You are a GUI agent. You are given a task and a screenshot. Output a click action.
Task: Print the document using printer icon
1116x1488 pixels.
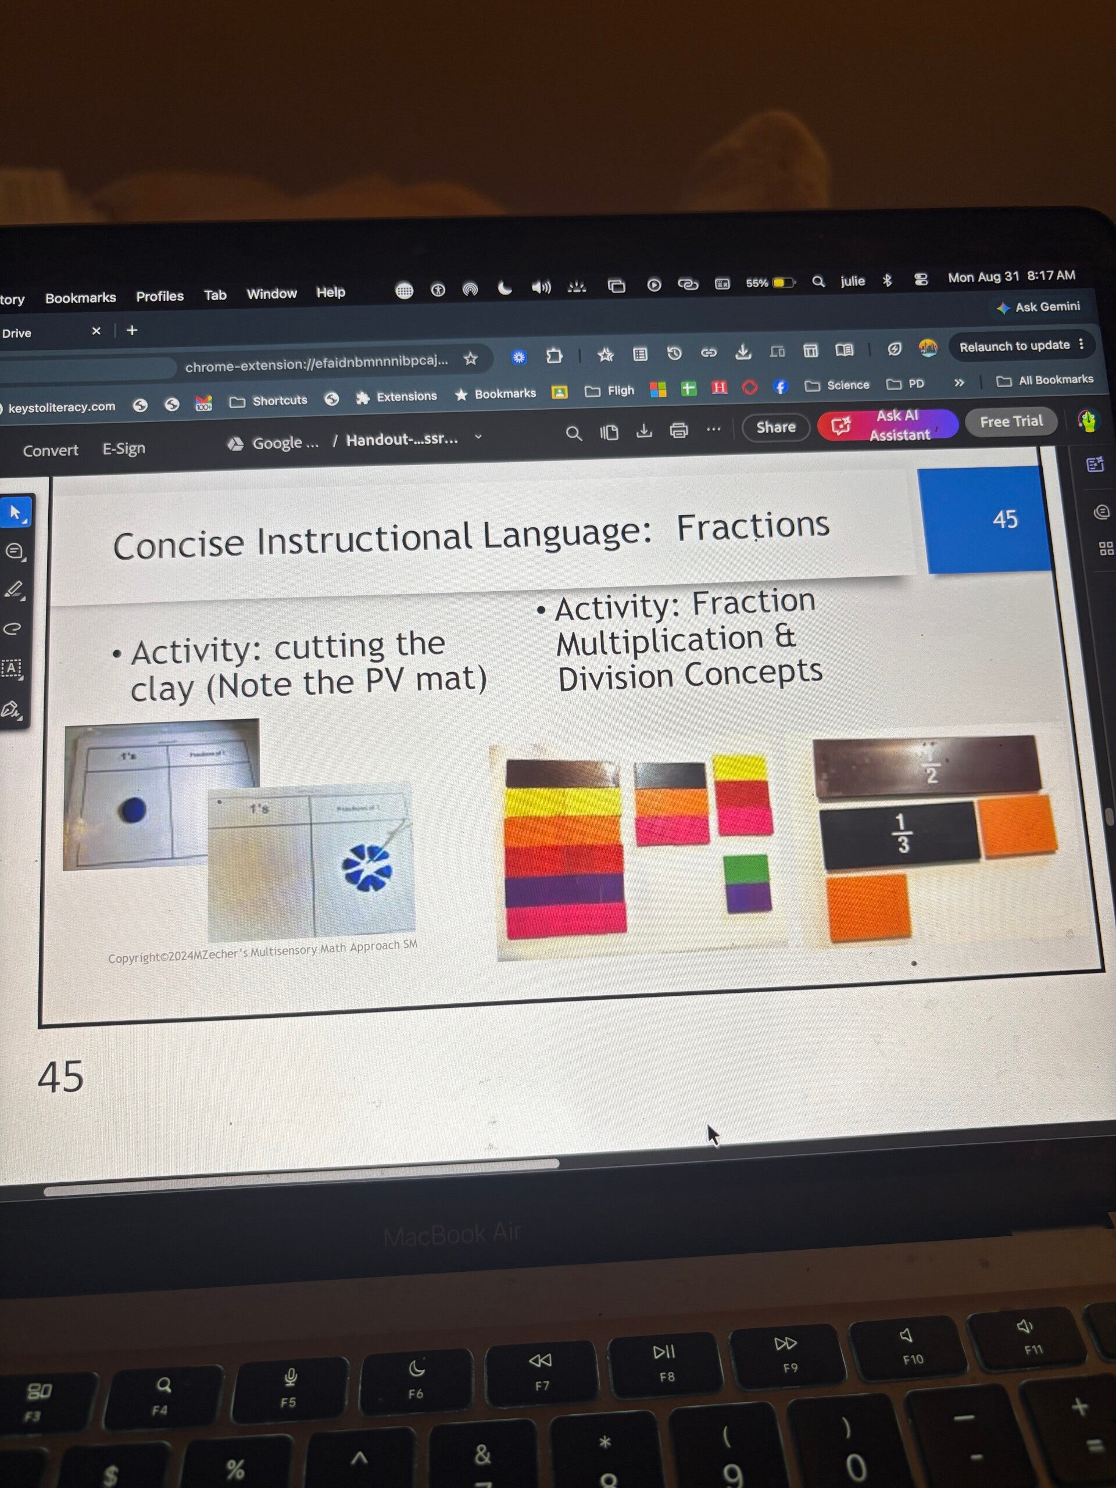tap(678, 430)
